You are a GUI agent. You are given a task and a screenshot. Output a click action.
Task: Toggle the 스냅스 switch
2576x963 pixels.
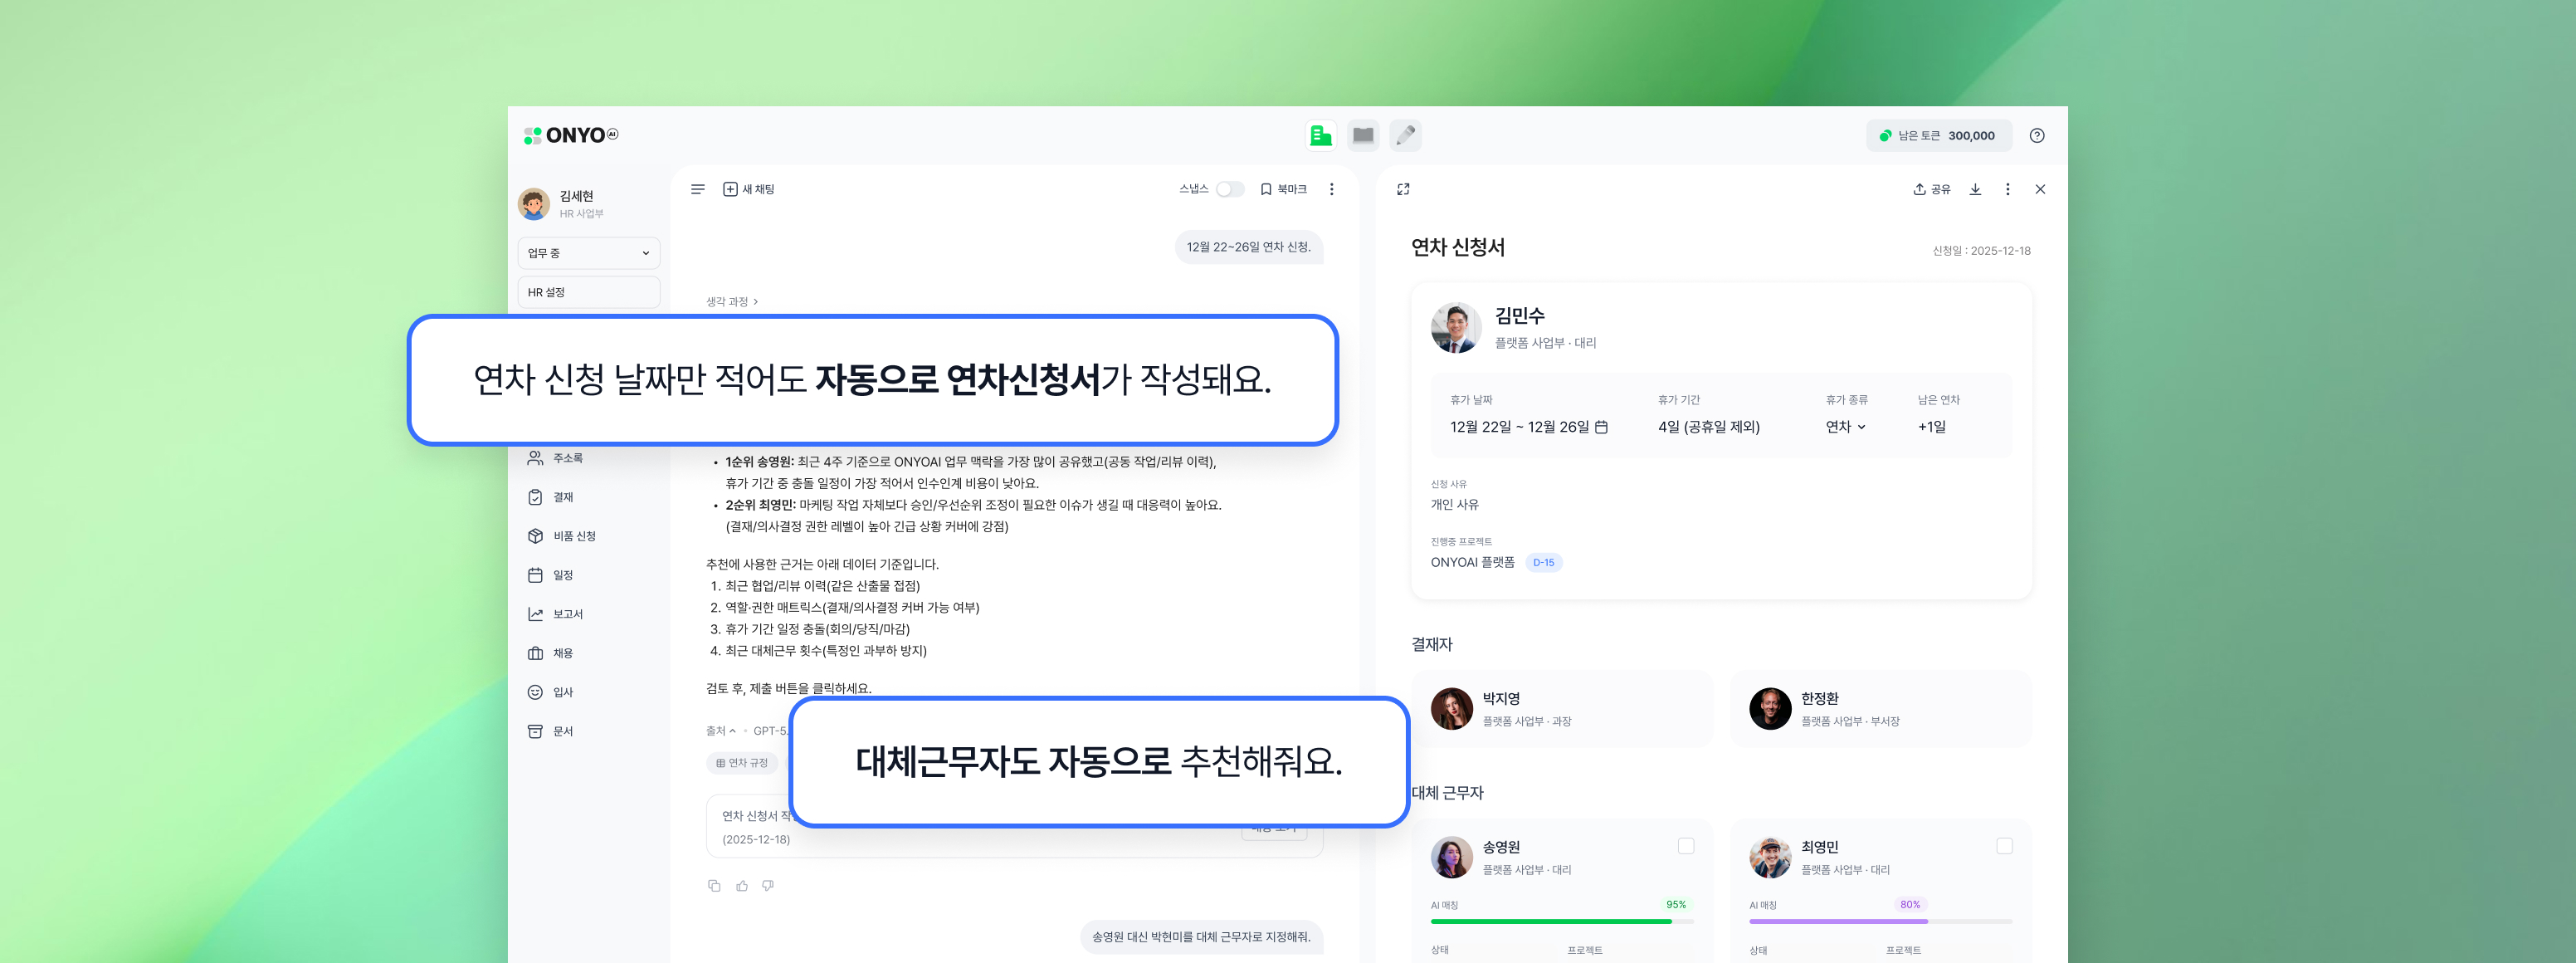tap(1230, 189)
